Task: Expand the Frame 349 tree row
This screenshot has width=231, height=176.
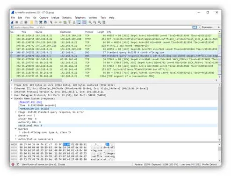Action: [x=12, y=85]
